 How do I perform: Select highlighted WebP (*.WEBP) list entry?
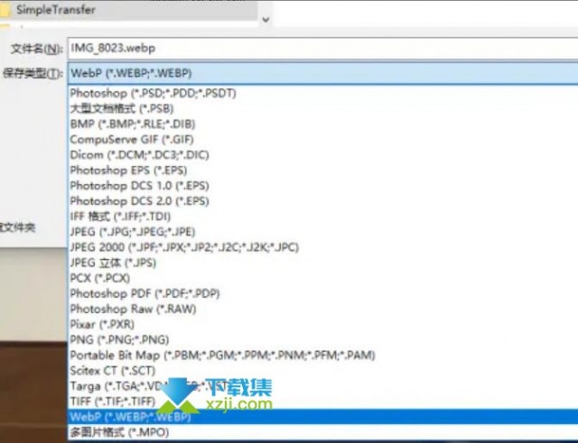coord(323,417)
